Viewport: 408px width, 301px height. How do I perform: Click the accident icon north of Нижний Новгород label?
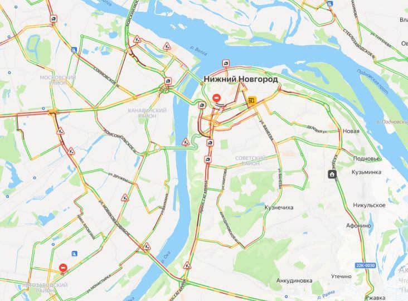pos(226,63)
